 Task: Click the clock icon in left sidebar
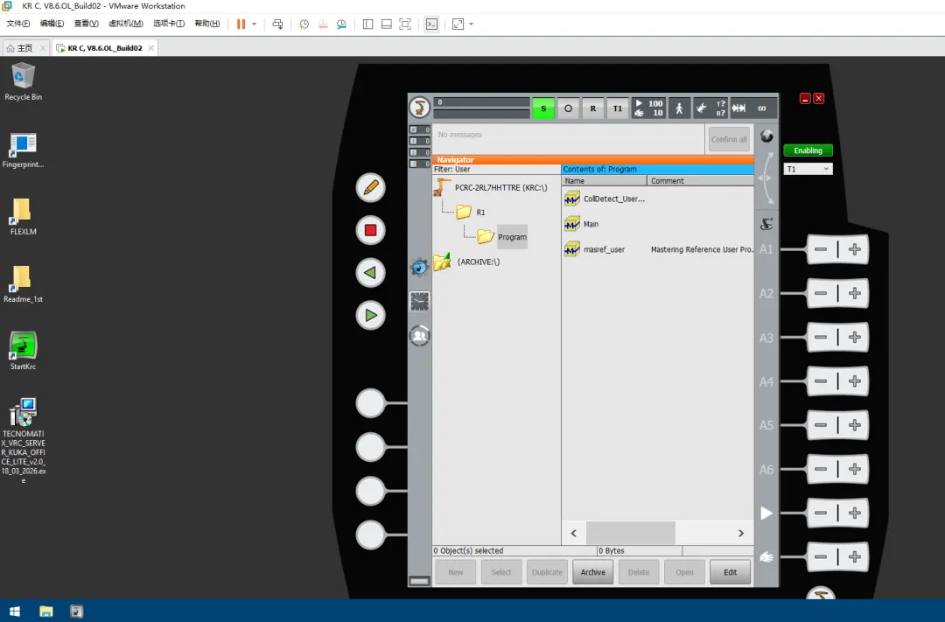pos(419,301)
